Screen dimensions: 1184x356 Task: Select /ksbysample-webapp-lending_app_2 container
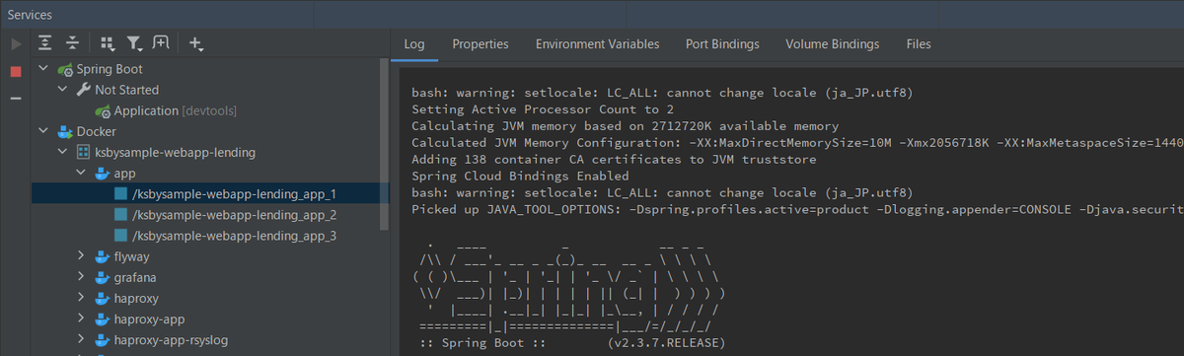234,214
